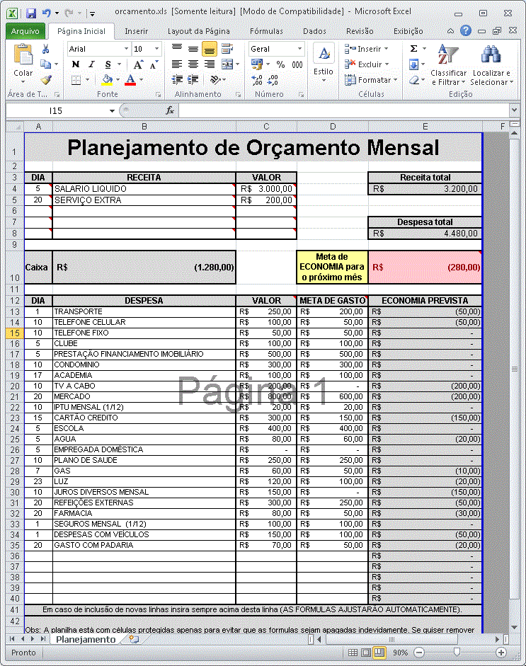Switch to Page Layout view in status bar

click(366, 653)
